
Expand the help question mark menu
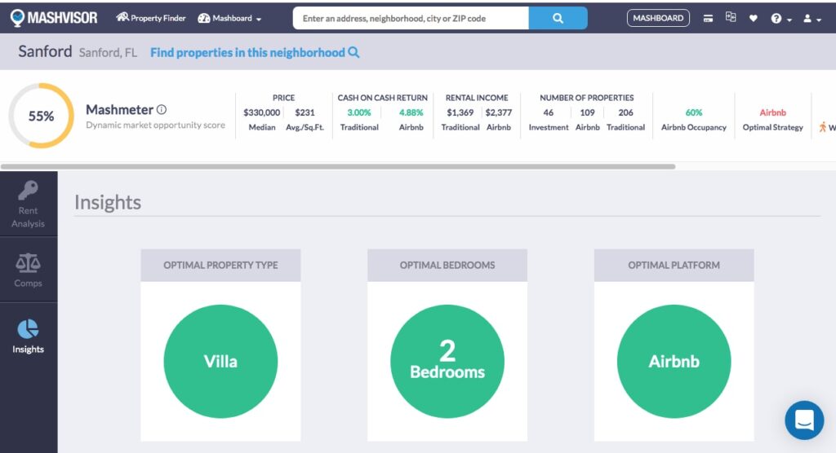(x=780, y=18)
